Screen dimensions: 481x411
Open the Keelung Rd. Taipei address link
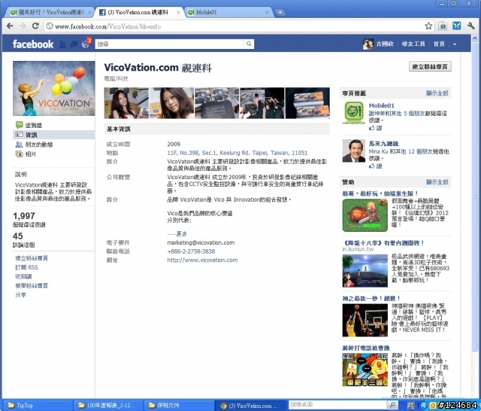pos(237,153)
